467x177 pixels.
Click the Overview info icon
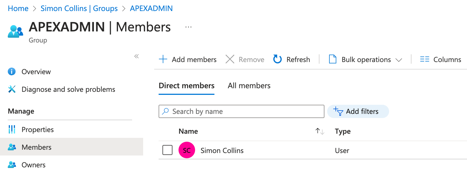(11, 71)
